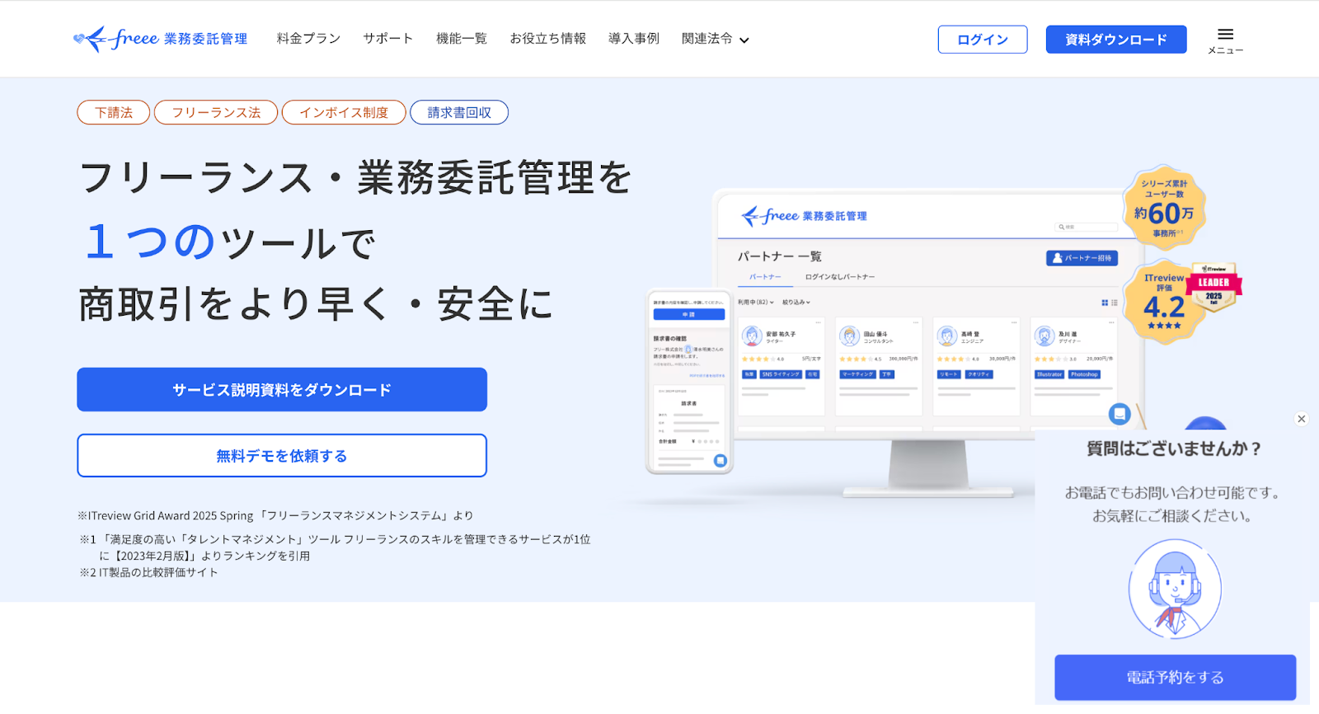Viewport: 1319px width, 714px height.
Task: Click the 電話予約をする button
Action: (x=1175, y=678)
